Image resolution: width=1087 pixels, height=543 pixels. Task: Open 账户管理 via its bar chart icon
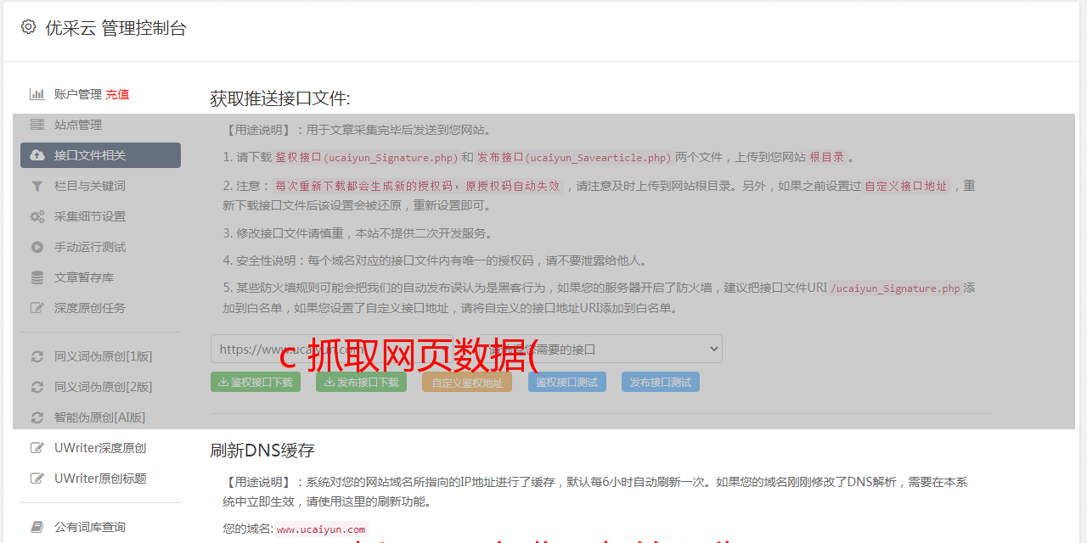pyautogui.click(x=37, y=94)
